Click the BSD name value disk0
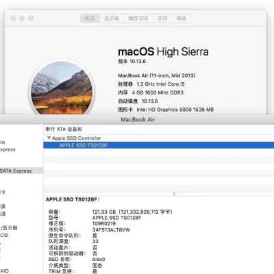Screen dimensions: 274x274 (x=99, y=260)
